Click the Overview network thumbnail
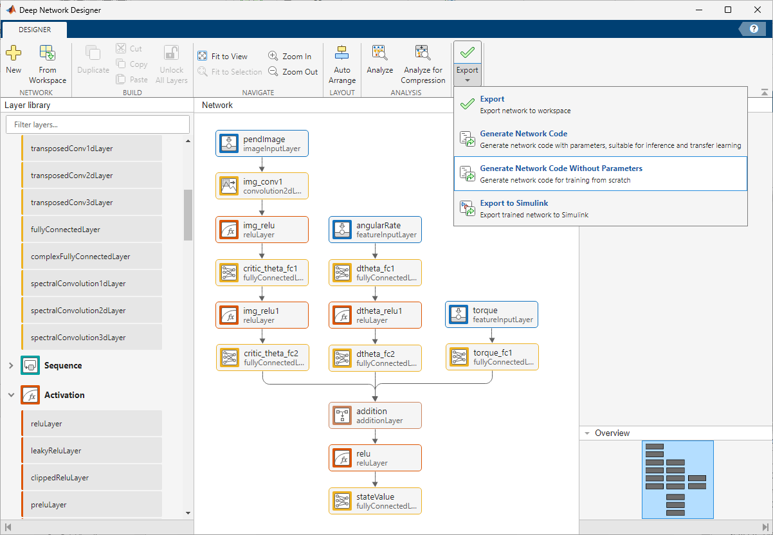Screen dimensions: 773x535 coord(677,479)
